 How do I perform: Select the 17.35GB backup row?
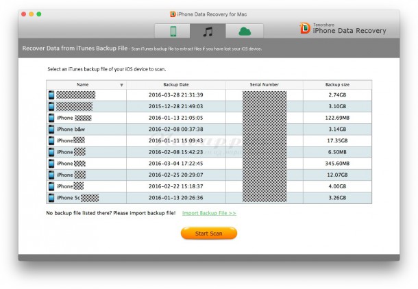click(x=337, y=140)
